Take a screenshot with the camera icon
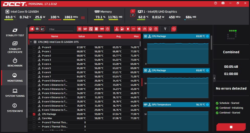This screenshot has height=133, width=250. (223, 3)
